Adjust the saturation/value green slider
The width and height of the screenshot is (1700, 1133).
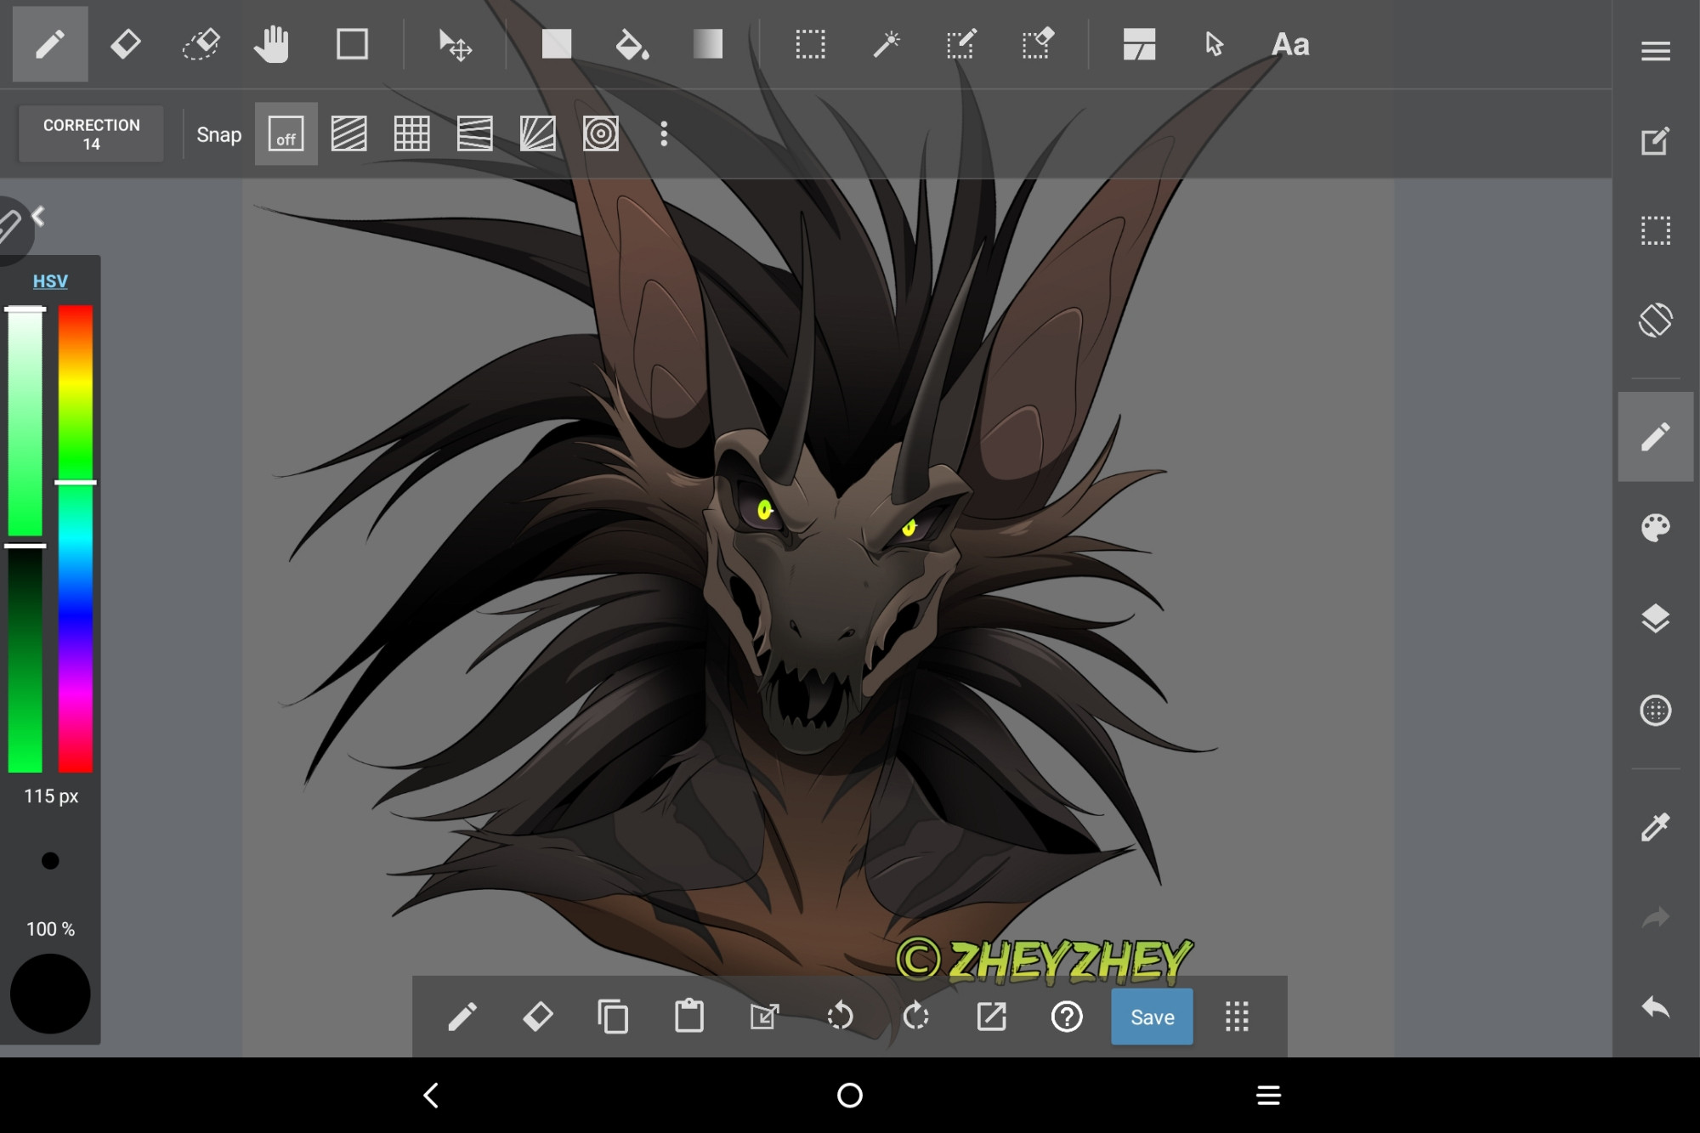pos(25,539)
